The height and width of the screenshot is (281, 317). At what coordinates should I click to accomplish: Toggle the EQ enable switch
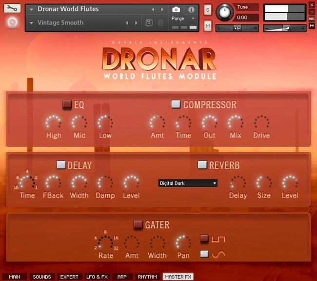[x=67, y=104]
